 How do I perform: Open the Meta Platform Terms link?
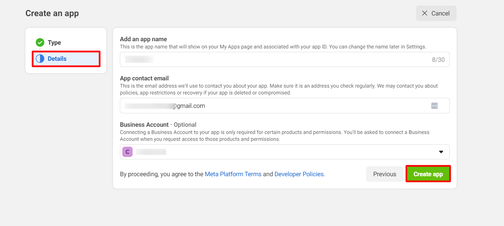pyautogui.click(x=233, y=174)
